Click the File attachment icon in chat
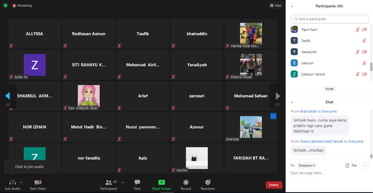373x193 pixels. 347,165
